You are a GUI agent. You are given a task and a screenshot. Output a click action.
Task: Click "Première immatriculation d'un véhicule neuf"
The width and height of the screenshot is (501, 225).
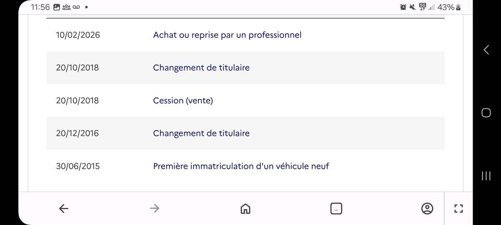(241, 166)
